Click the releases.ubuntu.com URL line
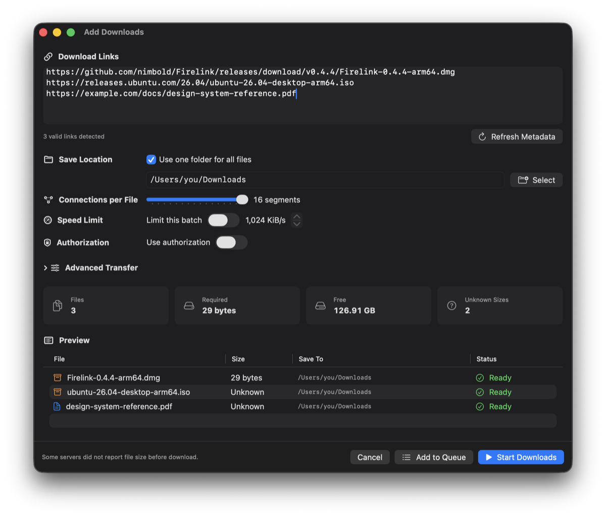This screenshot has width=606, height=517. coord(200,83)
